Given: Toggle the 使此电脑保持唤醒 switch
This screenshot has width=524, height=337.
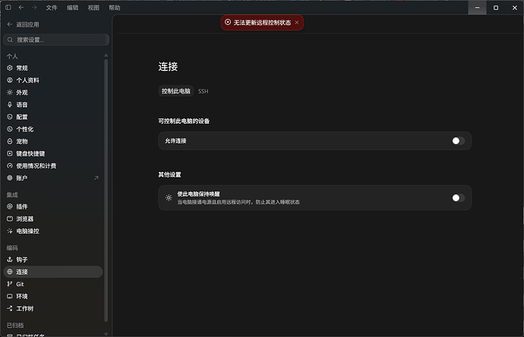Looking at the screenshot, I should (x=458, y=198).
